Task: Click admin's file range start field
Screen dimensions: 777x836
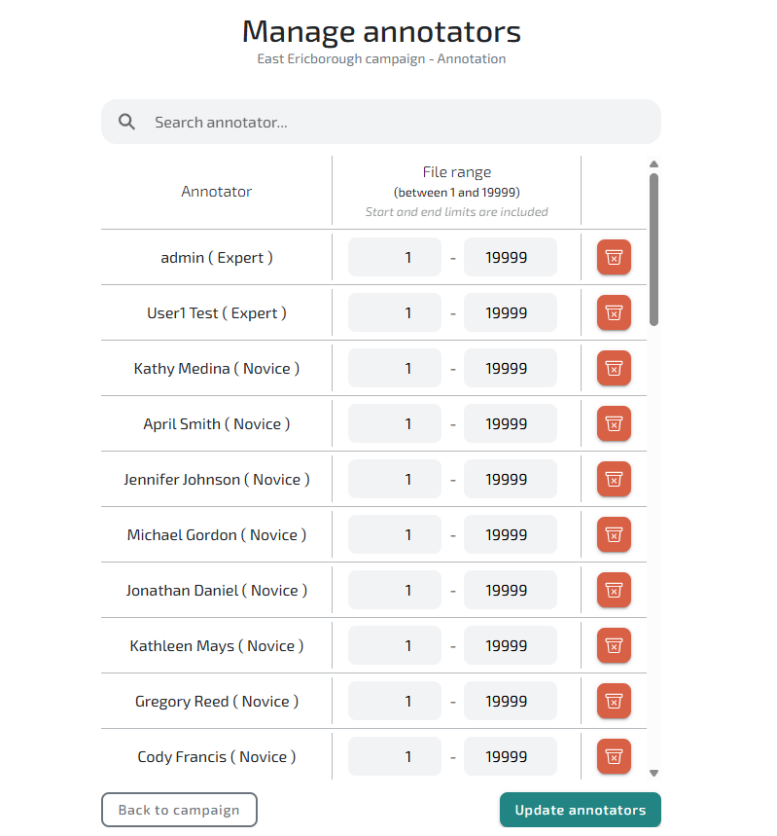Action: pyautogui.click(x=395, y=258)
